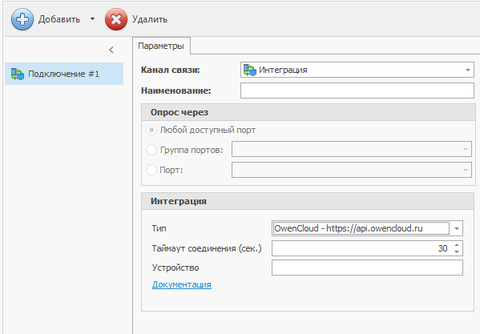Expand the Канал связи dropdown
Image resolution: width=480 pixels, height=334 pixels.
point(467,70)
